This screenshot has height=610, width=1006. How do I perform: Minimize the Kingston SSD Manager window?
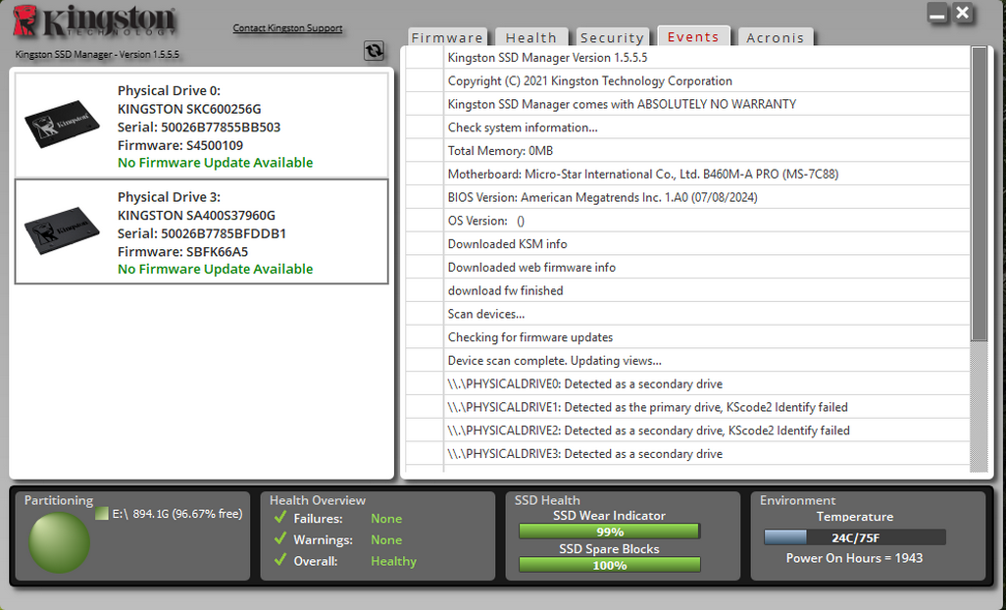[938, 15]
